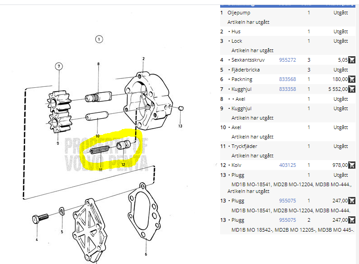The image size is (359, 264).
Task: Open part number 403125 link
Action: tap(288, 165)
